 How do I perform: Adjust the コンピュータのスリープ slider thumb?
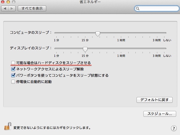click(98, 34)
